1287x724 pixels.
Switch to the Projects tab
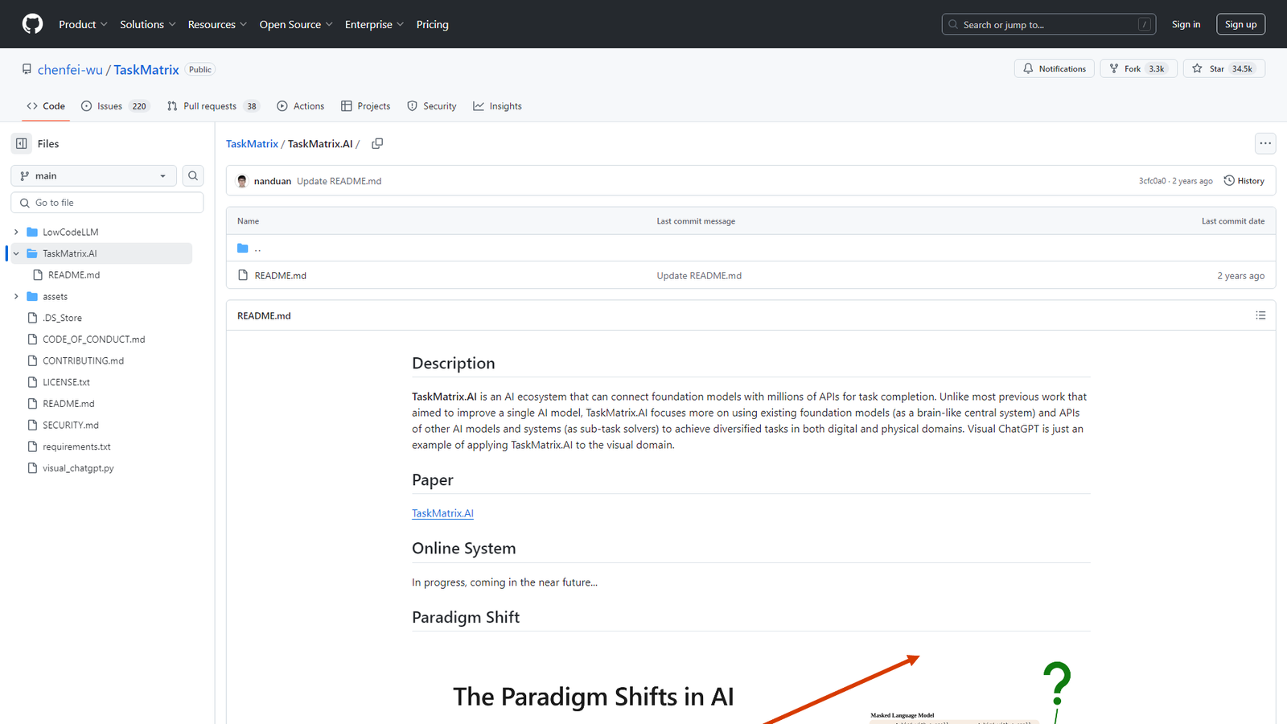pyautogui.click(x=366, y=106)
